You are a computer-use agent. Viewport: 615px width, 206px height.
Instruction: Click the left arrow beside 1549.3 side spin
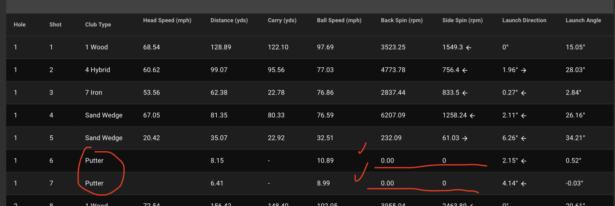coord(469,48)
